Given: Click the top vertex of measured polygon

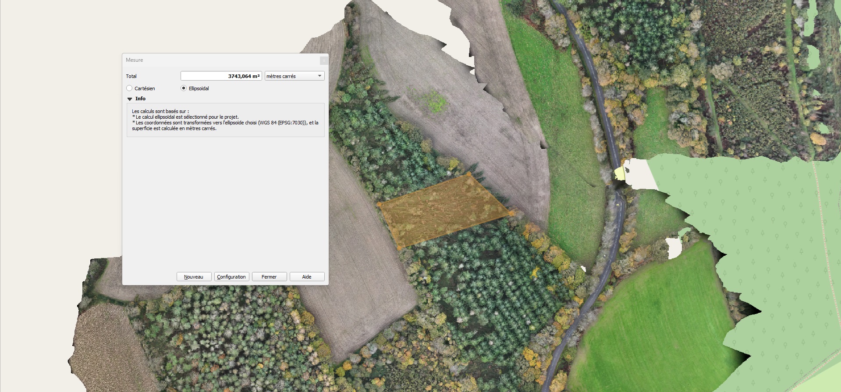Looking at the screenshot, I should [469, 174].
